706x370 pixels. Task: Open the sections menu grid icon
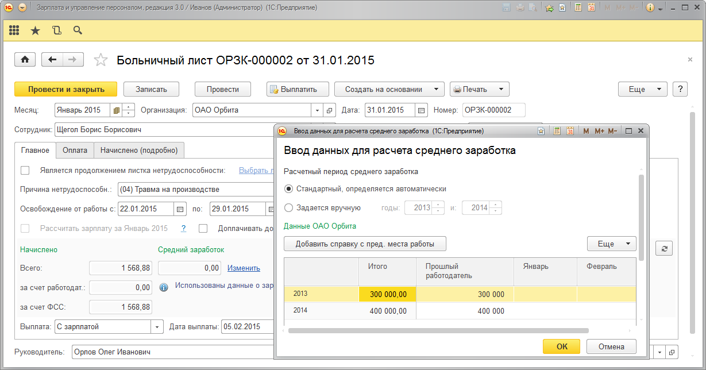point(14,30)
